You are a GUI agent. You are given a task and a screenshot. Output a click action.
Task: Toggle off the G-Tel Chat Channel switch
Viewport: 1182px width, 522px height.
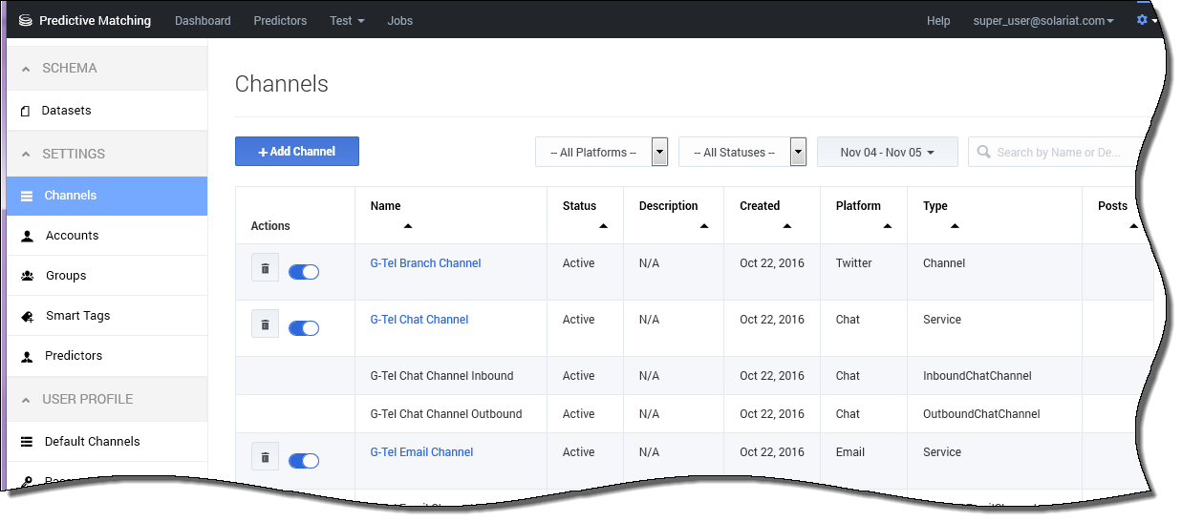304,328
